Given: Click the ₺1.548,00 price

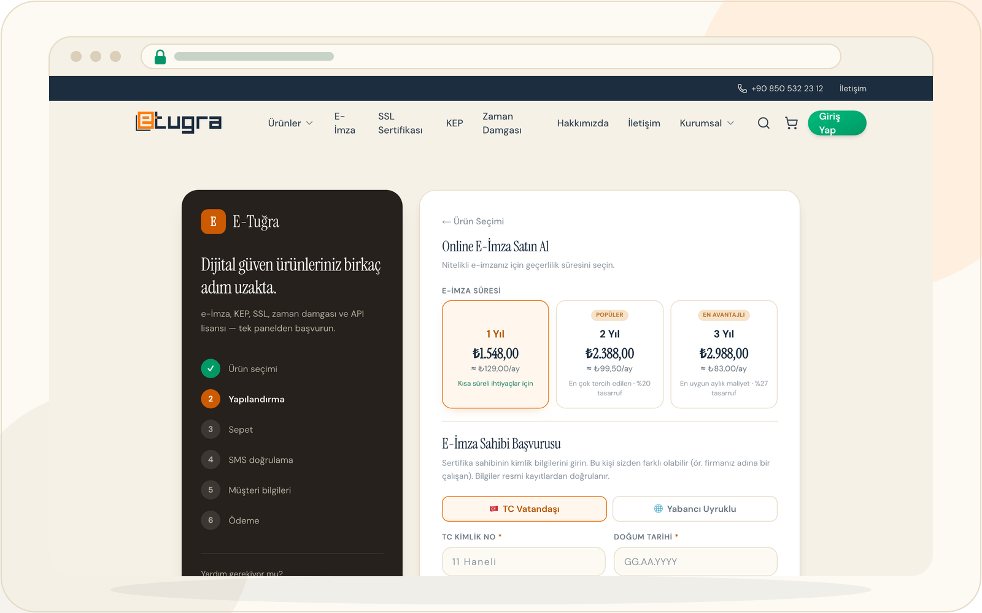Looking at the screenshot, I should click(495, 354).
